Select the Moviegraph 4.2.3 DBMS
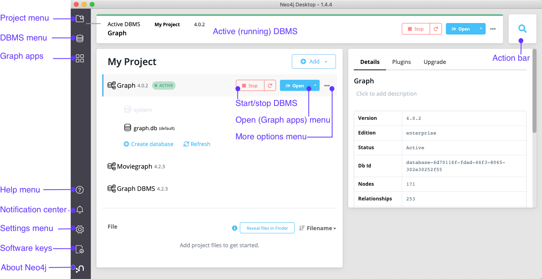This screenshot has width=542, height=279. tap(136, 166)
